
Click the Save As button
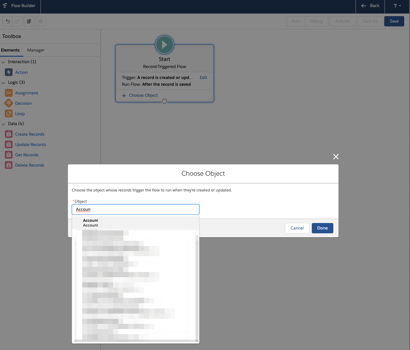(x=370, y=21)
